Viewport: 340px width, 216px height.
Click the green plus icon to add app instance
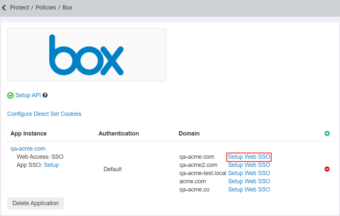pyautogui.click(x=327, y=134)
